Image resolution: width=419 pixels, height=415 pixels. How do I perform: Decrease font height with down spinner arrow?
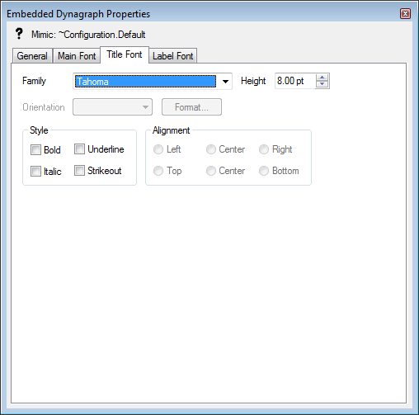tap(322, 84)
